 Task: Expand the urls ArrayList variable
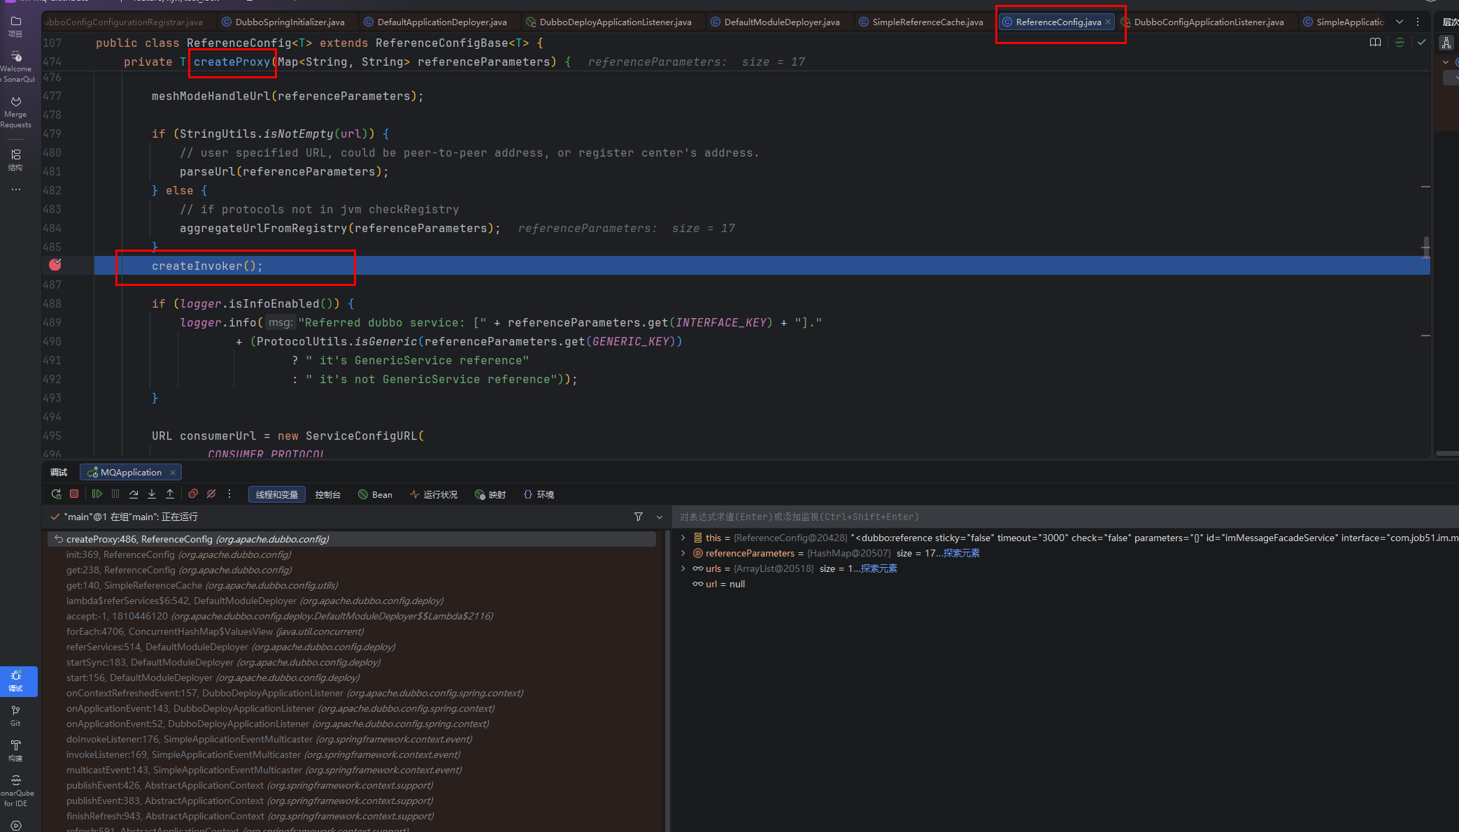pos(683,568)
